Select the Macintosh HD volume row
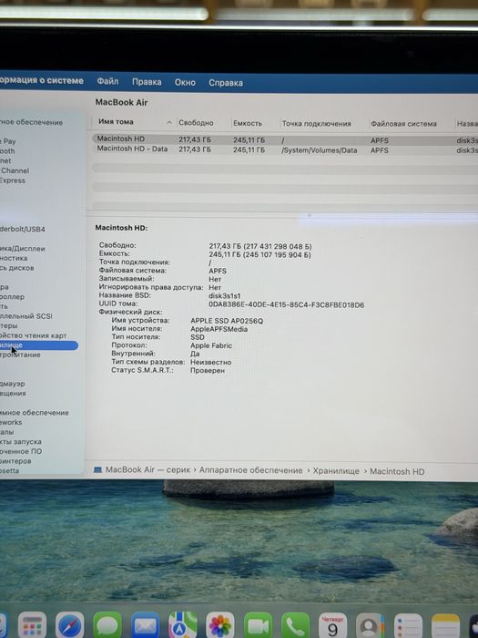Screen dimensions: 478x638 [284, 139]
